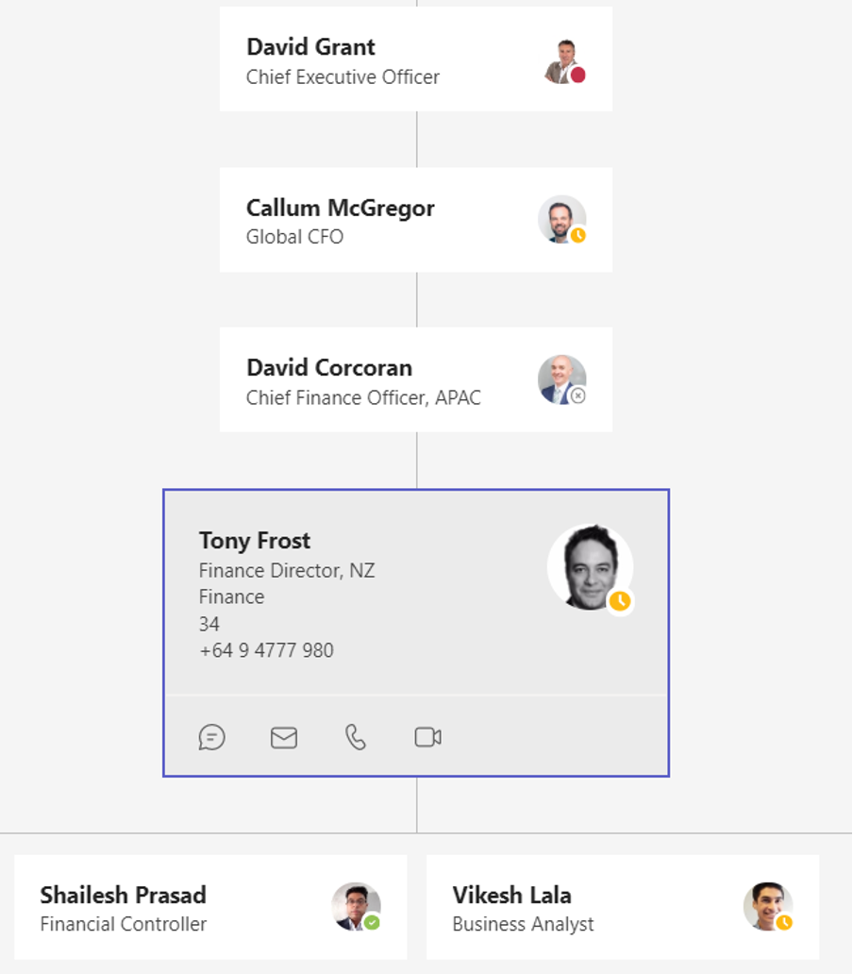Click Vikesh Lala's away status badge
Image resolution: width=853 pixels, height=974 pixels.
point(784,922)
